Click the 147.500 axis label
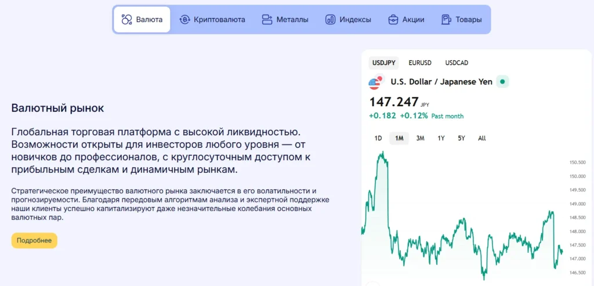Image resolution: width=594 pixels, height=286 pixels. pyautogui.click(x=578, y=245)
